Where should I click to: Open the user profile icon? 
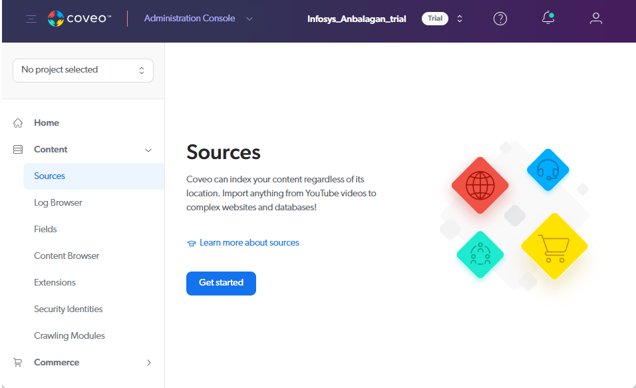tap(596, 19)
